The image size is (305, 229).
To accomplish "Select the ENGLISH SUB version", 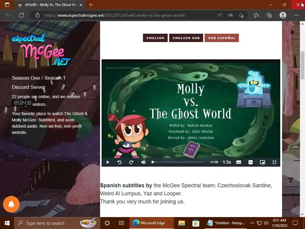I will click(186, 38).
